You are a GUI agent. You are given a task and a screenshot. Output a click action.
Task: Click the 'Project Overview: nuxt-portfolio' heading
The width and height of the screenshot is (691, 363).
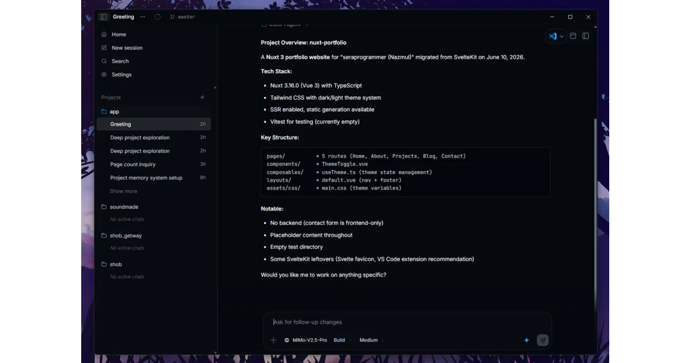pyautogui.click(x=303, y=43)
